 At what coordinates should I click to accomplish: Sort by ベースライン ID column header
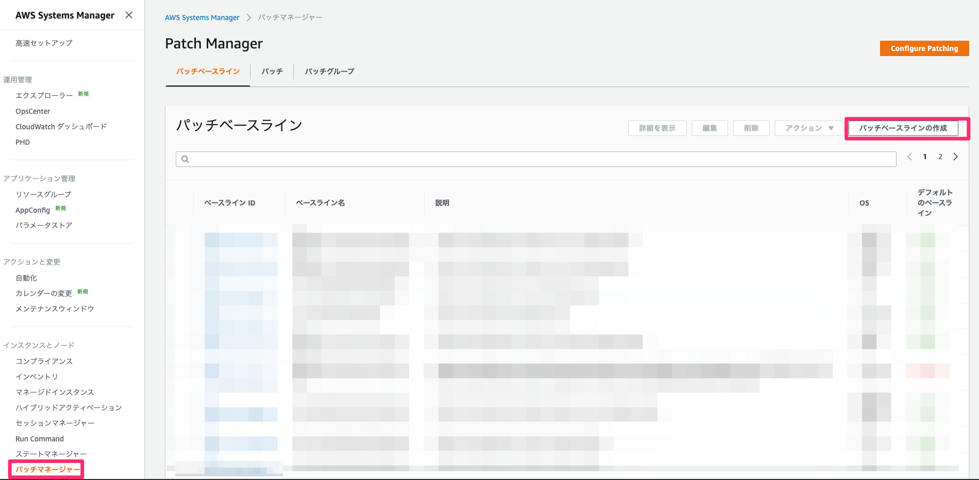tap(230, 203)
